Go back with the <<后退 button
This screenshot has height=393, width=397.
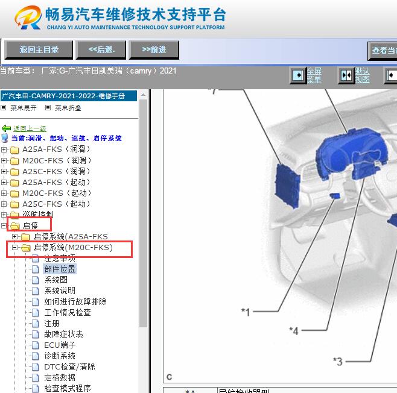pyautogui.click(x=101, y=50)
